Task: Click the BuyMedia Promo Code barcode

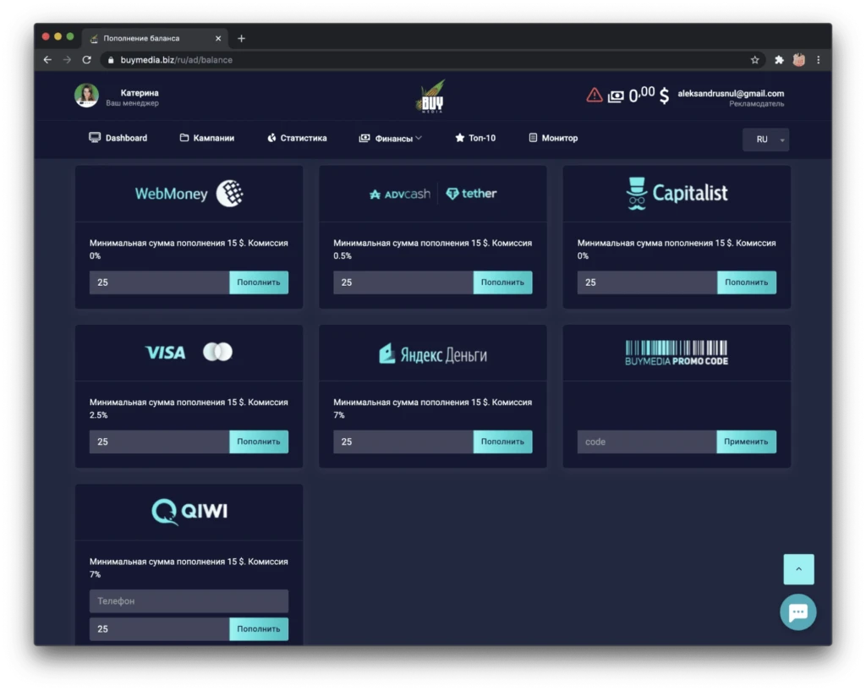Action: [x=677, y=353]
